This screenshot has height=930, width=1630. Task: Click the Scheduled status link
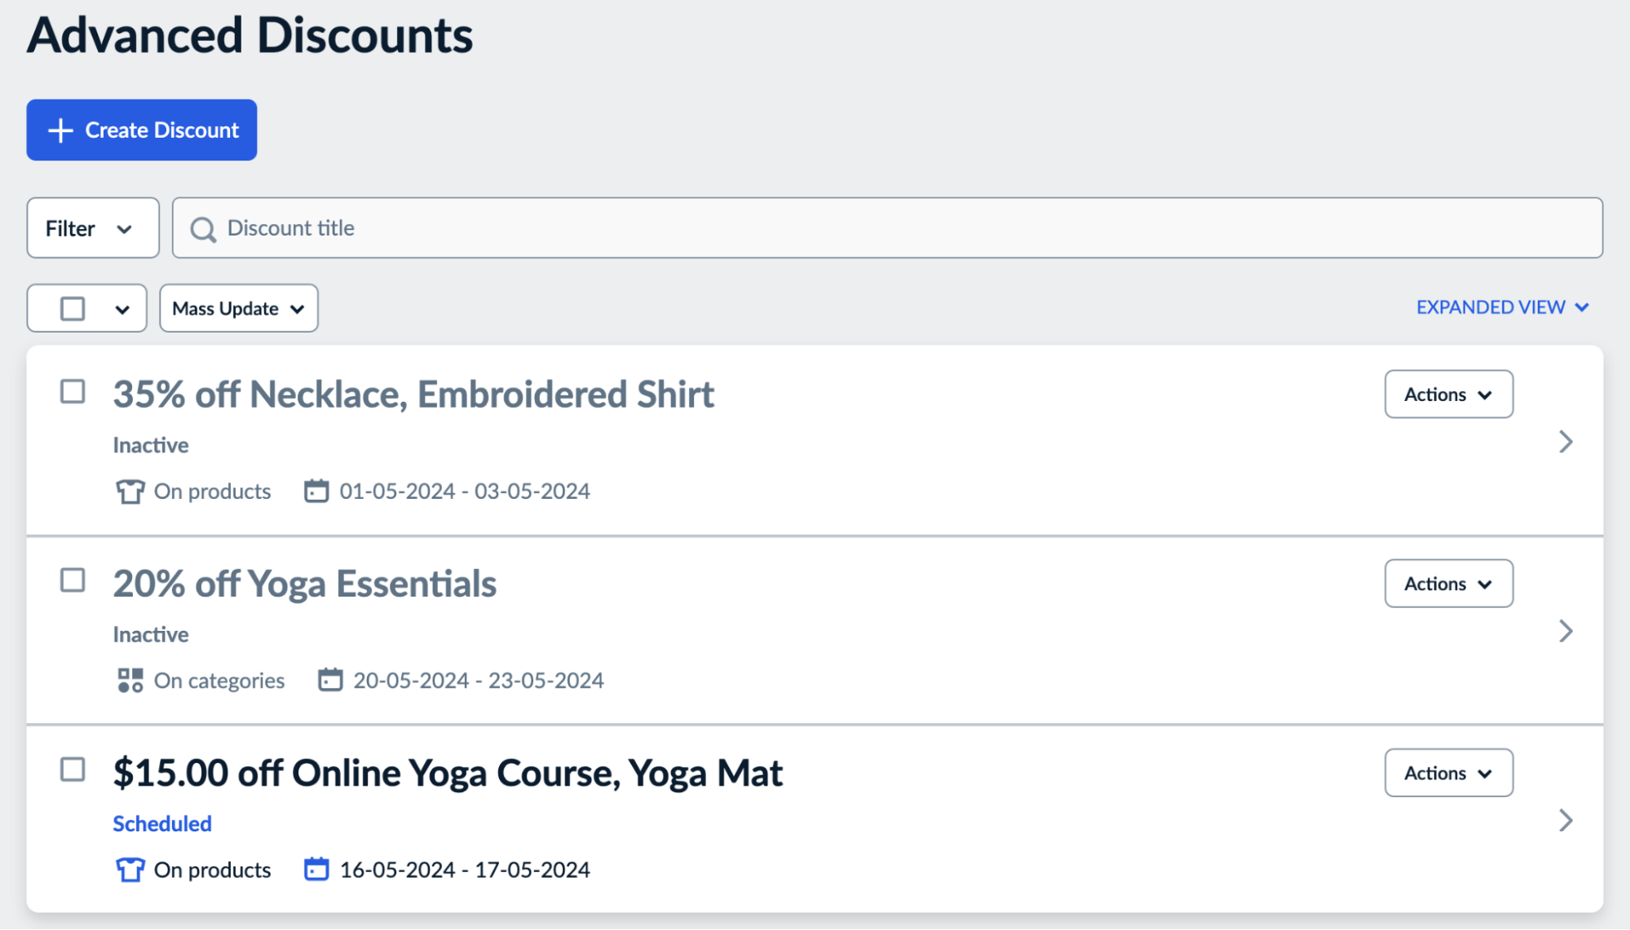(x=161, y=823)
